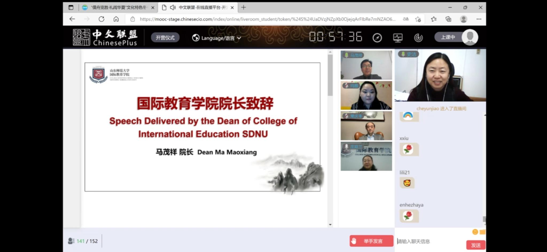Click the compass navigation icon in header
547x252 pixels.
[x=377, y=38]
